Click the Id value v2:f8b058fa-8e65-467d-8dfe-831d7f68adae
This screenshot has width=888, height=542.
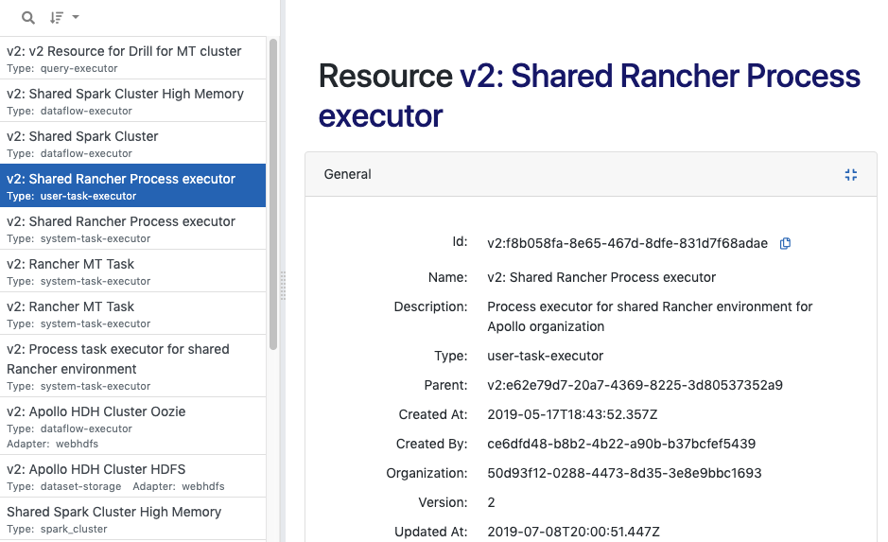(627, 243)
